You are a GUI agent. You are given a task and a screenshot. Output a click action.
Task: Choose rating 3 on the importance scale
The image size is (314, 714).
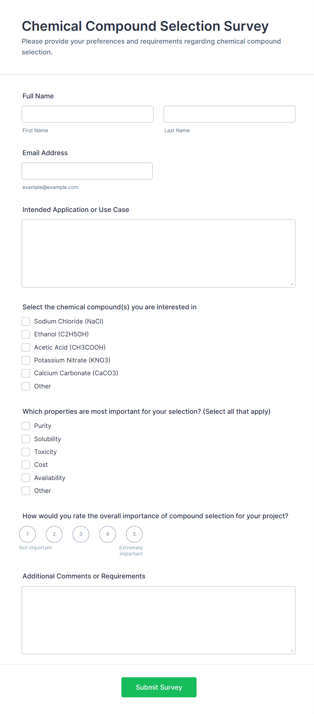pyautogui.click(x=81, y=534)
